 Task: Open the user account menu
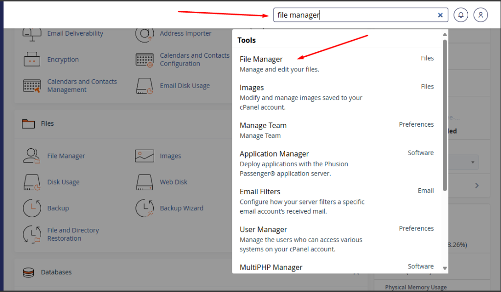480,15
